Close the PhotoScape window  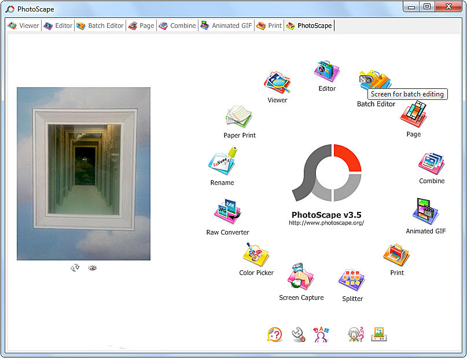[x=448, y=6]
